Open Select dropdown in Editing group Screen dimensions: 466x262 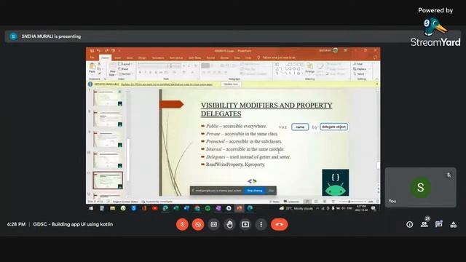[360, 74]
